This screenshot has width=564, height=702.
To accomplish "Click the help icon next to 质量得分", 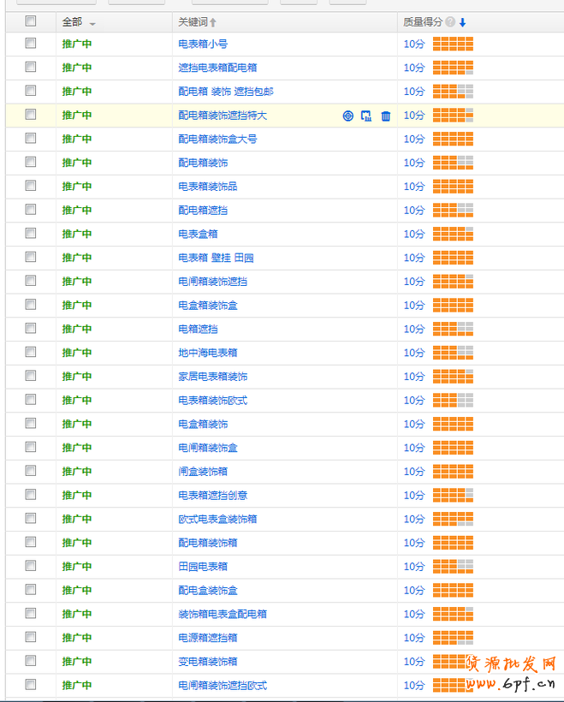I will click(x=450, y=22).
